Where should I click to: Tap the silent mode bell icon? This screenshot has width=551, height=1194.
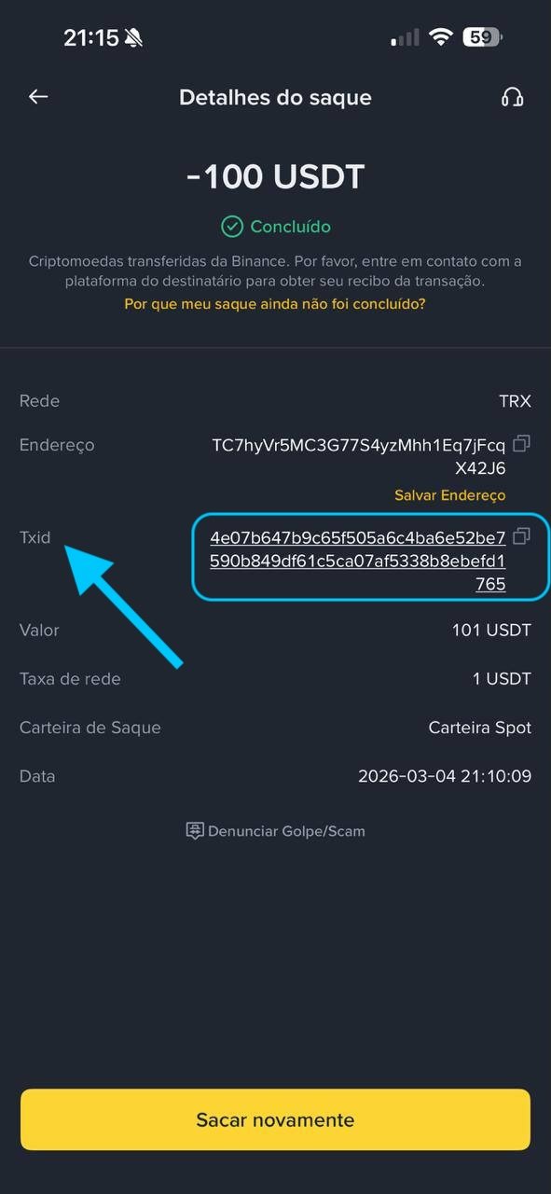point(134,37)
